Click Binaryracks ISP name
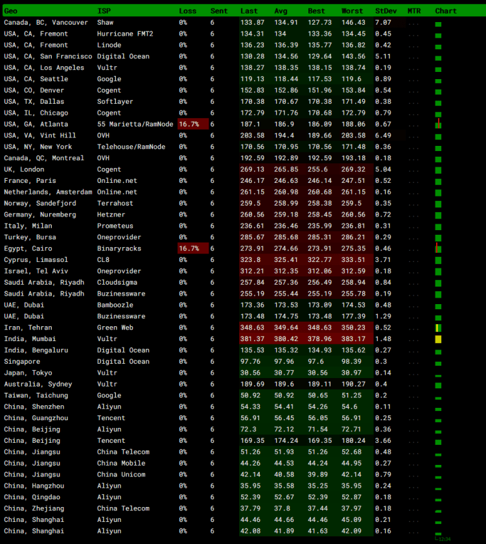Screen dimensions: 486x544 point(119,248)
